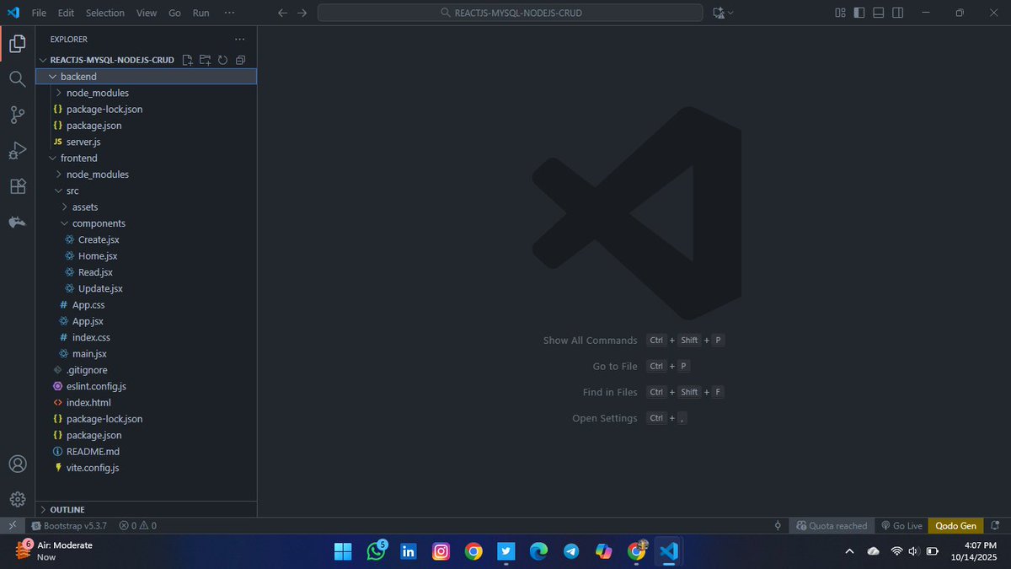Toggle the secondary side bar visibility
The height and width of the screenshot is (569, 1011).
click(x=898, y=13)
